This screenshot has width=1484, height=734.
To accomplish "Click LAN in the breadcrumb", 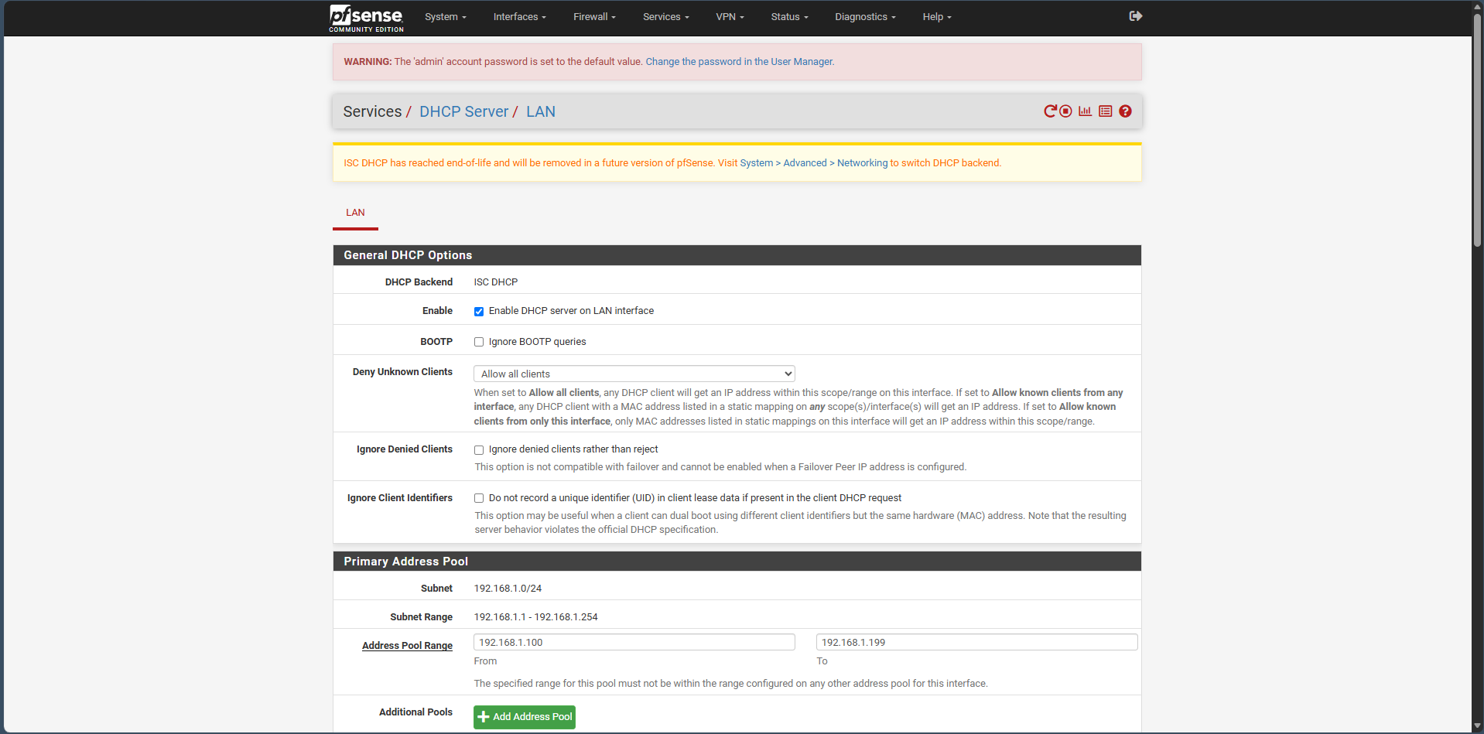I will coord(541,111).
